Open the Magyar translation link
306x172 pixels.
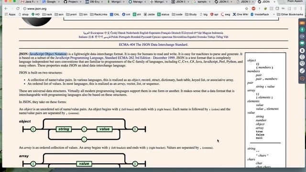coord(207,33)
